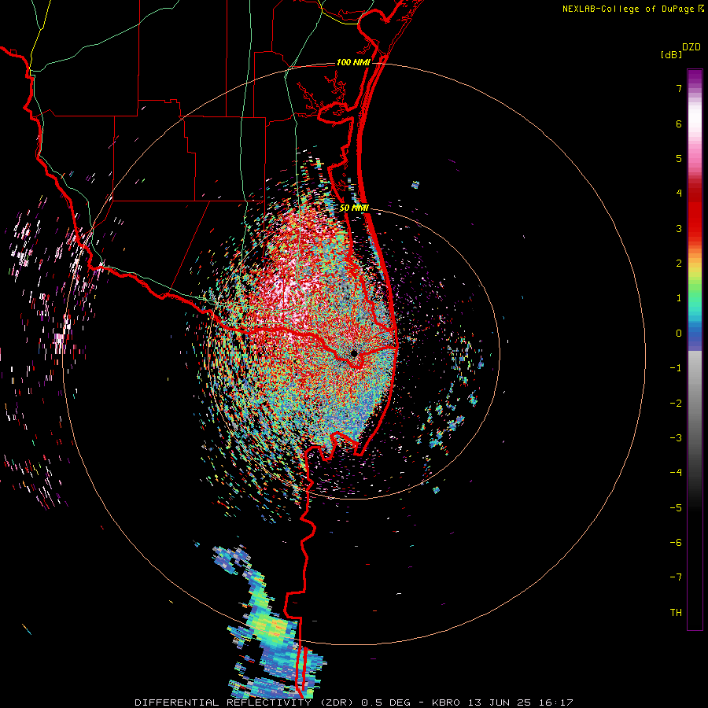The image size is (708, 708).
Task: Click the TH threshold label on legend
Action: (x=676, y=612)
